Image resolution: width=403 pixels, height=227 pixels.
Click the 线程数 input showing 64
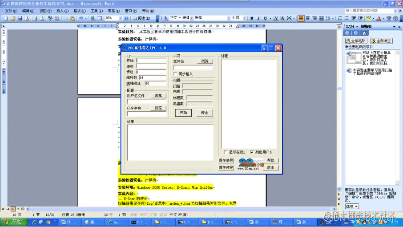pyautogui.click(x=153, y=77)
